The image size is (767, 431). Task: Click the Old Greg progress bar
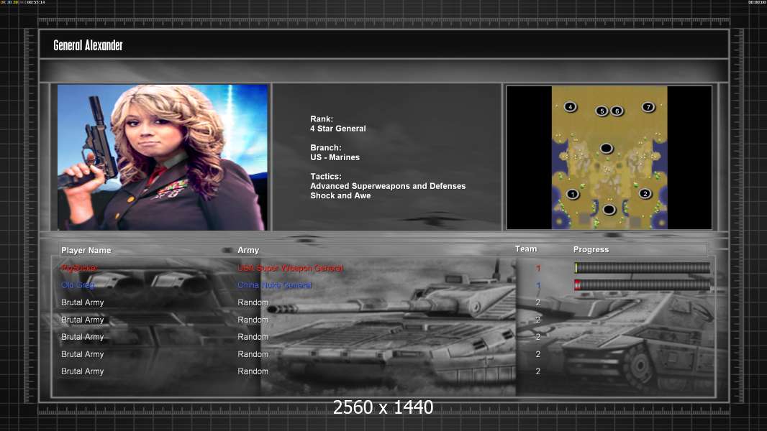click(x=642, y=285)
